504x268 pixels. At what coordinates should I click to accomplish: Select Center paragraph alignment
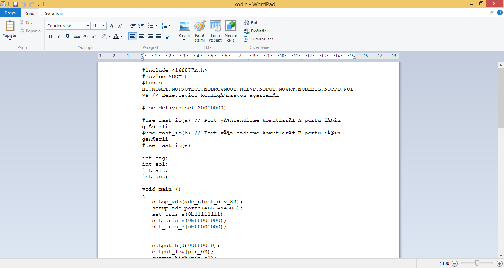point(141,36)
